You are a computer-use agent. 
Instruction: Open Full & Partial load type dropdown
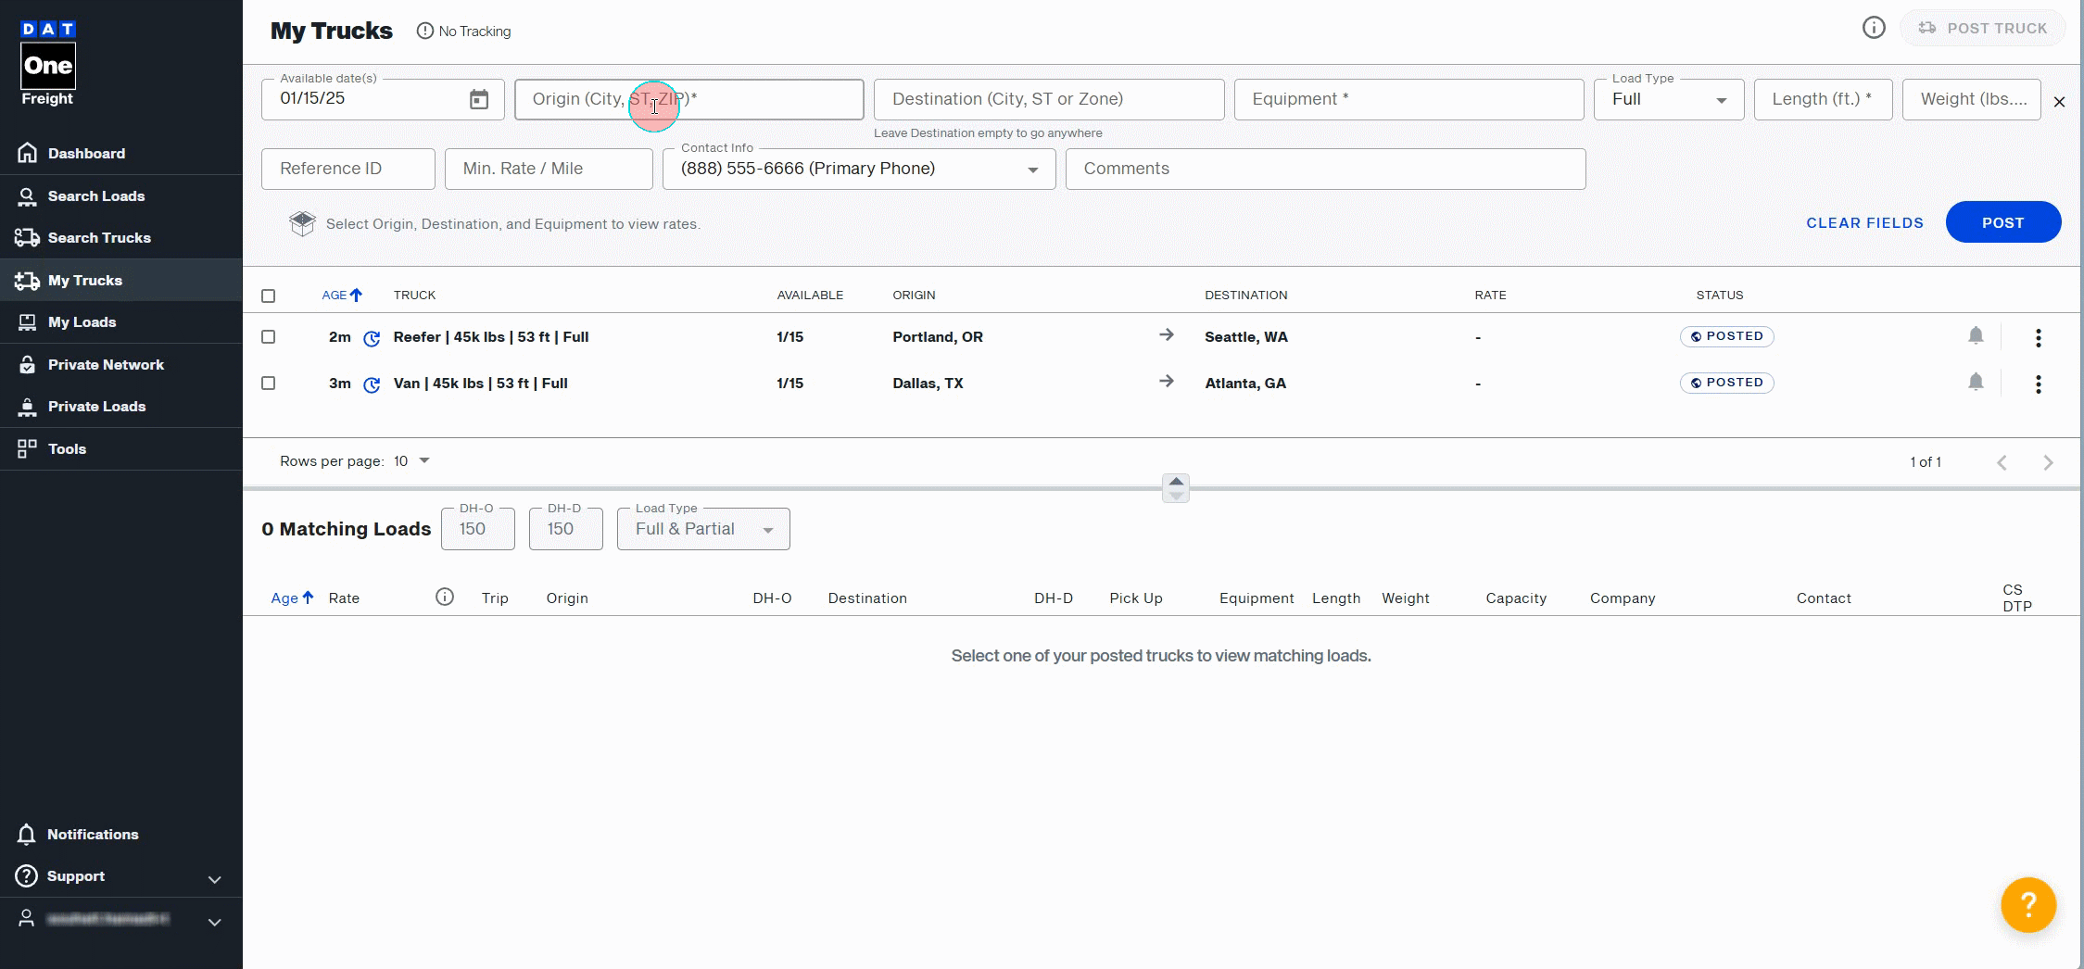703,529
